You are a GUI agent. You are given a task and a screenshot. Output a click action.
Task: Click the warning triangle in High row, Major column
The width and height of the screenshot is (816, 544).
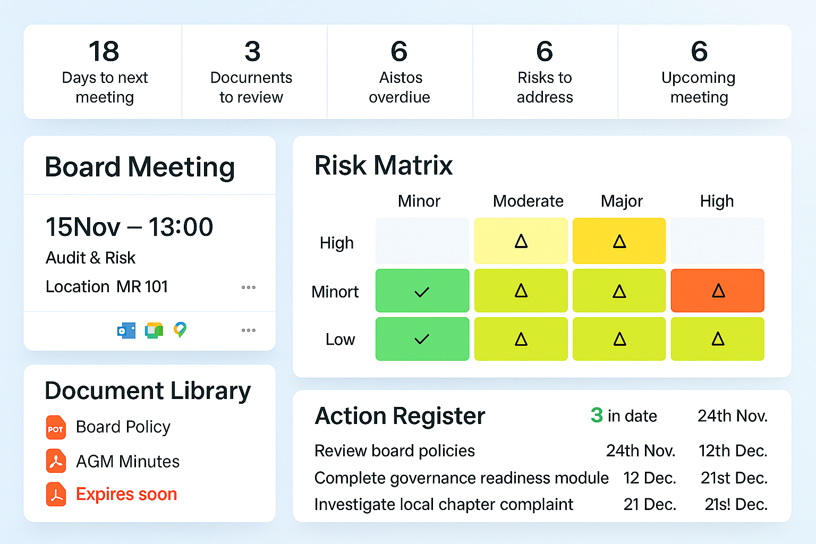coord(619,242)
